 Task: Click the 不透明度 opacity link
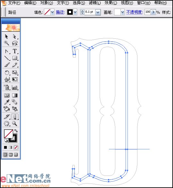click(135, 12)
